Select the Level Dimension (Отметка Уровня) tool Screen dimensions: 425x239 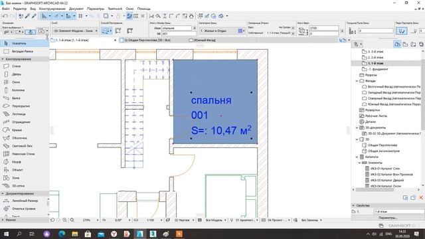pos(24,208)
